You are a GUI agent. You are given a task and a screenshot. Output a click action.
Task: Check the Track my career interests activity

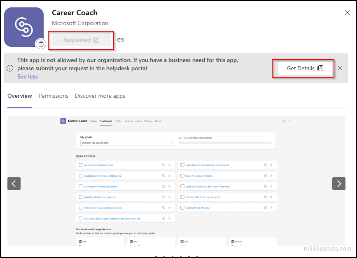point(182,175)
